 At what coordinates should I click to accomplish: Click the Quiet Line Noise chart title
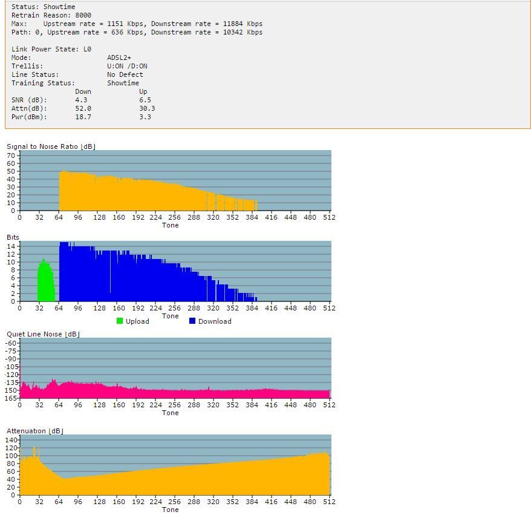point(44,334)
